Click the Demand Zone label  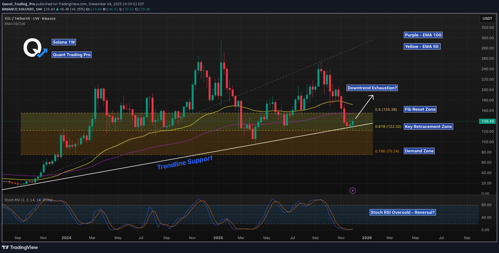(419, 151)
